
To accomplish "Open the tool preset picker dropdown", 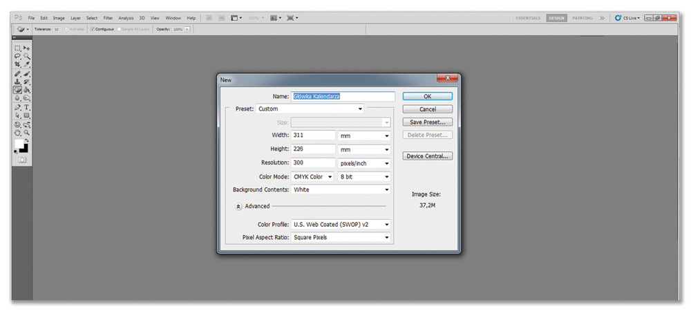I will pyautogui.click(x=28, y=30).
